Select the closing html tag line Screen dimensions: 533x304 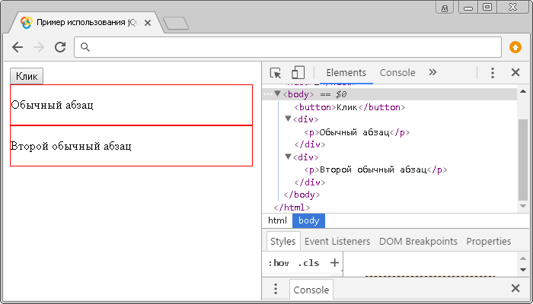[x=292, y=207]
